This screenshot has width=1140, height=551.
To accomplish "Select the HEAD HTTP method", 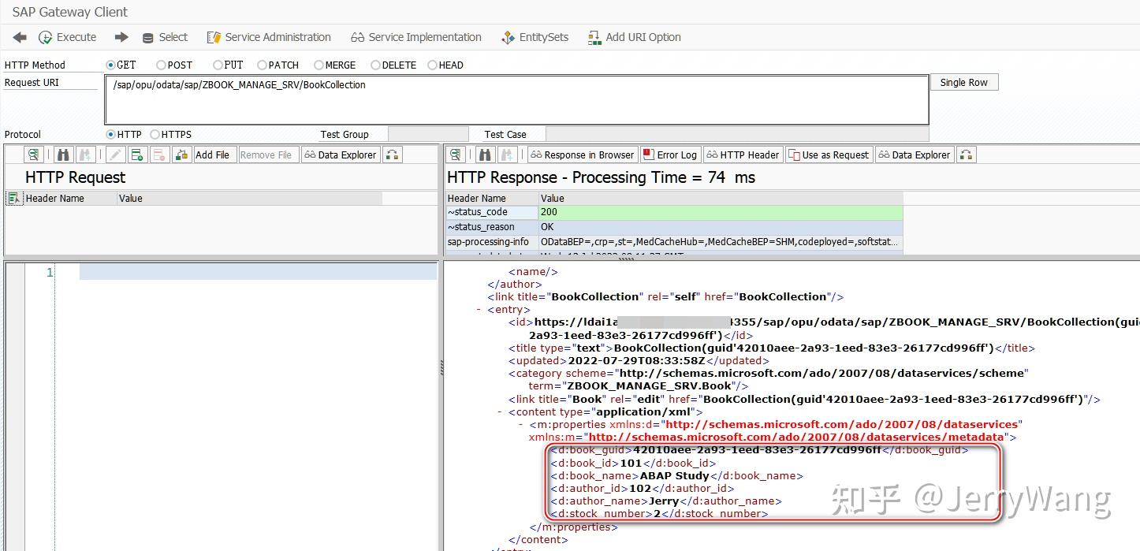I will [433, 65].
